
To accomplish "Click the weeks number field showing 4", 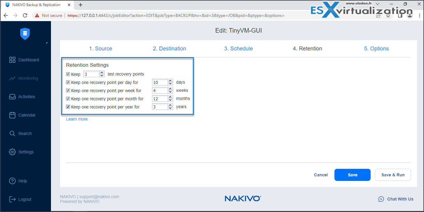I will point(160,90).
